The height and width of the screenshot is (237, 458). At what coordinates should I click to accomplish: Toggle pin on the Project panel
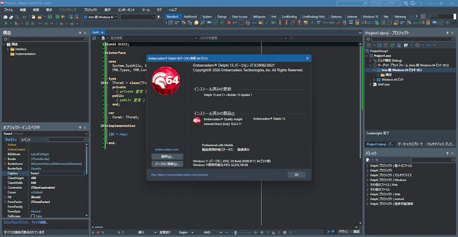[448, 33]
